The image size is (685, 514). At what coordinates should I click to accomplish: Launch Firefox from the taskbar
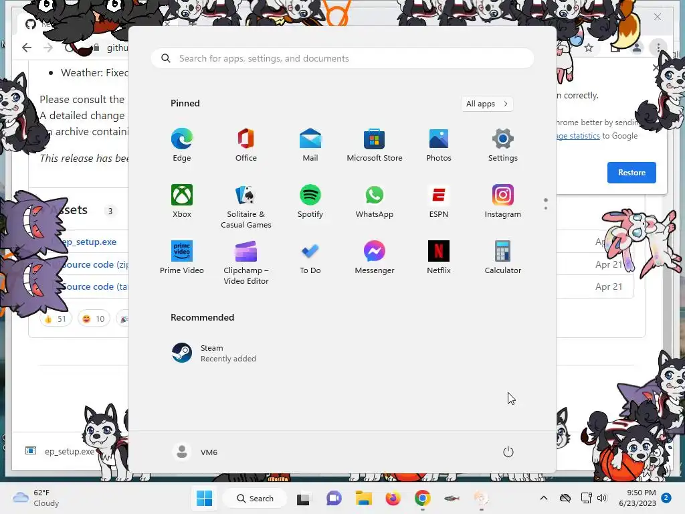(x=393, y=498)
